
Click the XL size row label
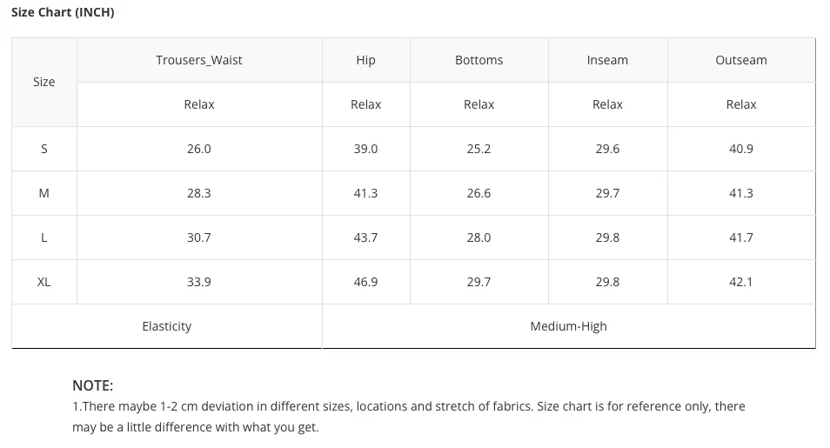coord(44,282)
